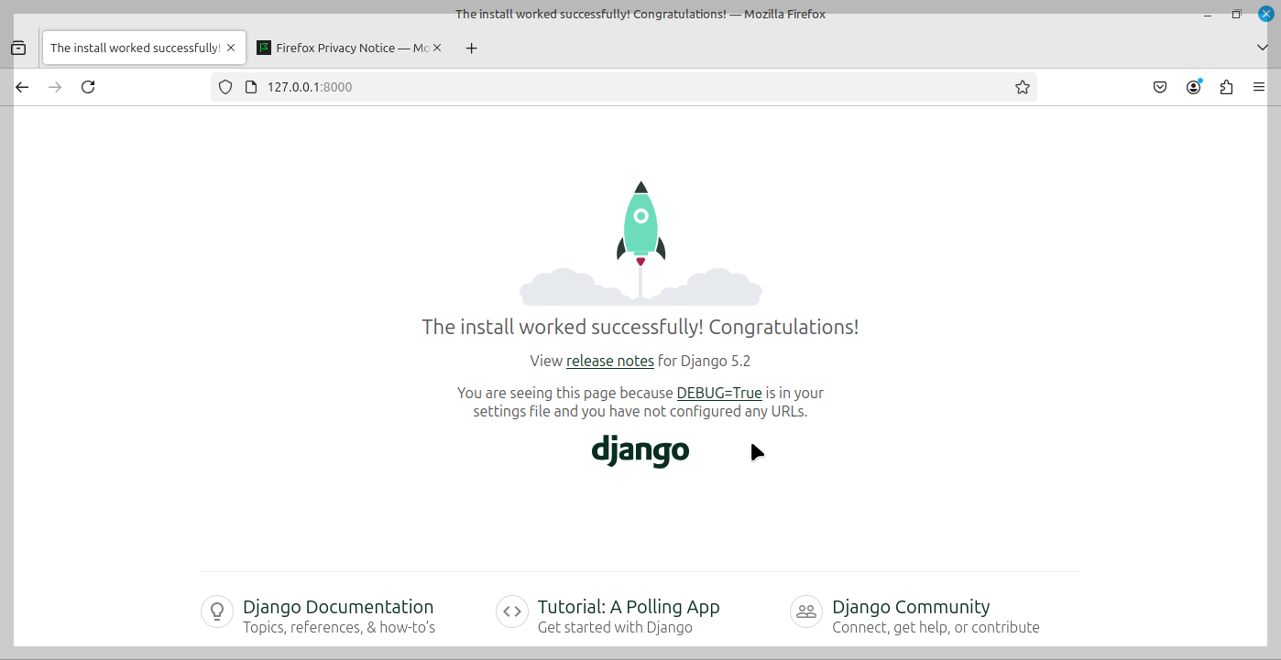
Task: Close the Firefox Privacy Notice tab
Action: coord(437,48)
